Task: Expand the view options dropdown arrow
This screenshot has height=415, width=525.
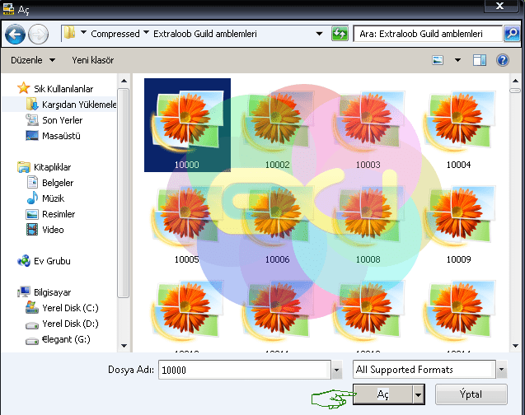Action: click(x=457, y=60)
